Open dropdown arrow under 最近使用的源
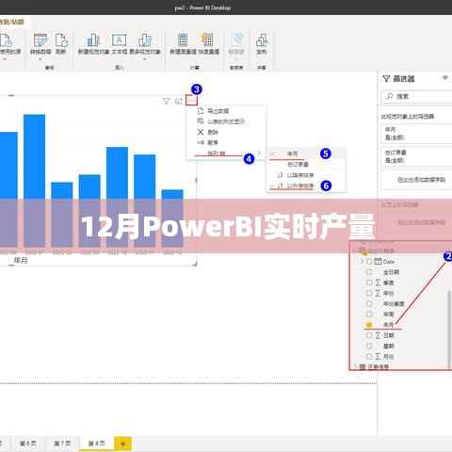Image resolution: width=452 pixels, height=452 pixels. point(5,59)
